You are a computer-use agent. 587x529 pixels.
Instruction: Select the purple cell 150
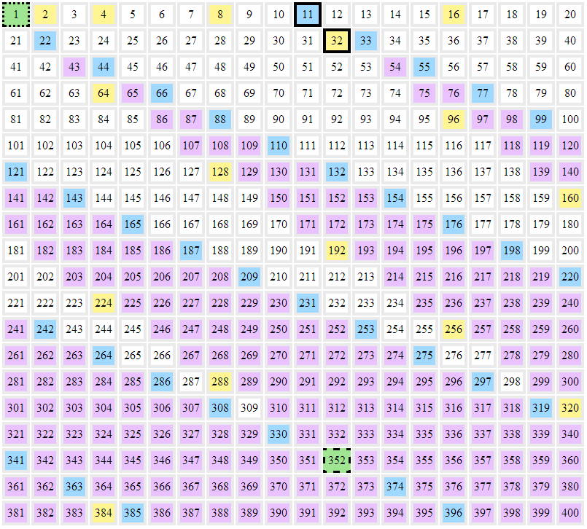279,198
